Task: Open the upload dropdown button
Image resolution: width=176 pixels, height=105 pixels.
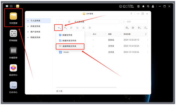Action: tap(65, 28)
